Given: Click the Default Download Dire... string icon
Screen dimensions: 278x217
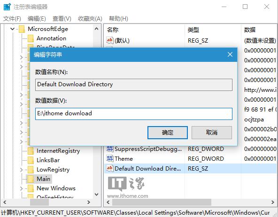Looking at the screenshot, I should [x=110, y=168].
